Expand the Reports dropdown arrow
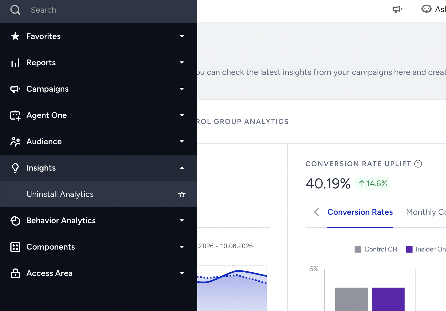Image resolution: width=446 pixels, height=311 pixels. pyautogui.click(x=182, y=63)
